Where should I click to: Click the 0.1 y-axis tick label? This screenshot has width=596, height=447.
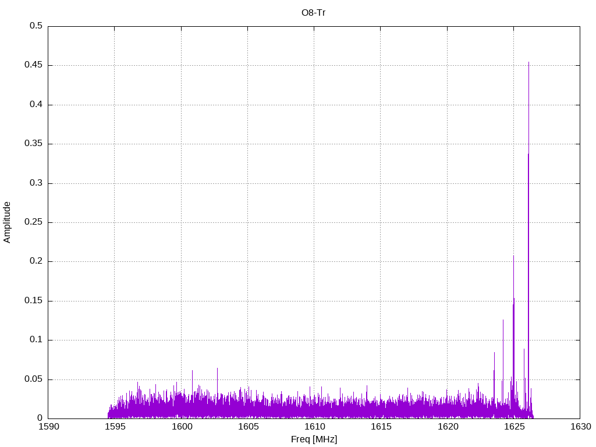36,340
